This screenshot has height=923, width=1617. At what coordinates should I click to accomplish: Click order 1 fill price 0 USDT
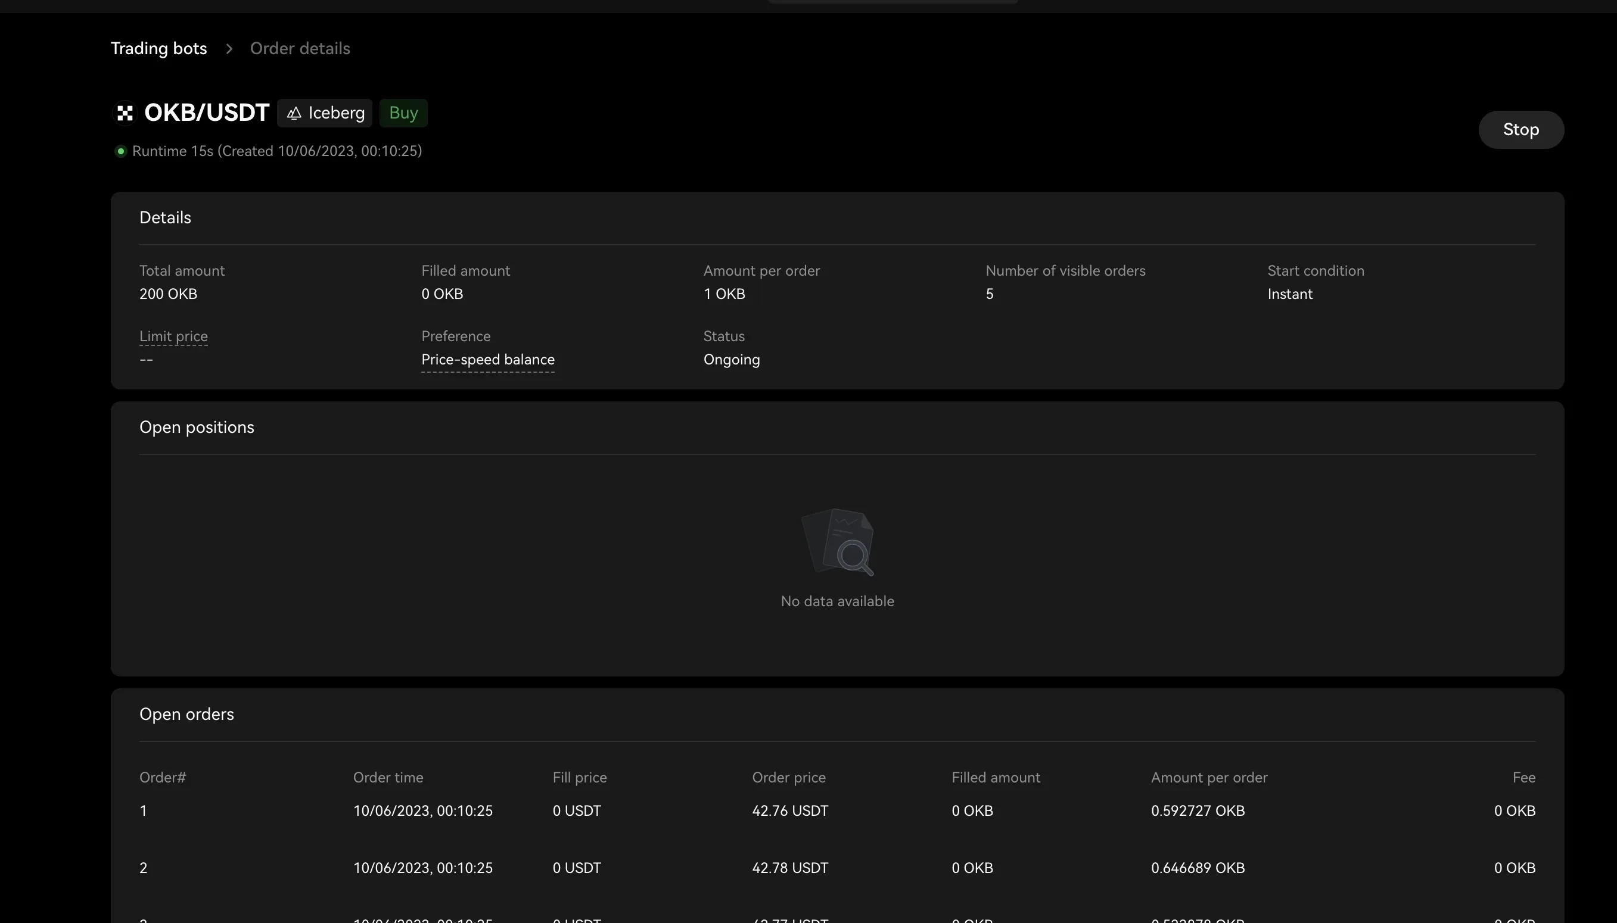[x=576, y=811]
